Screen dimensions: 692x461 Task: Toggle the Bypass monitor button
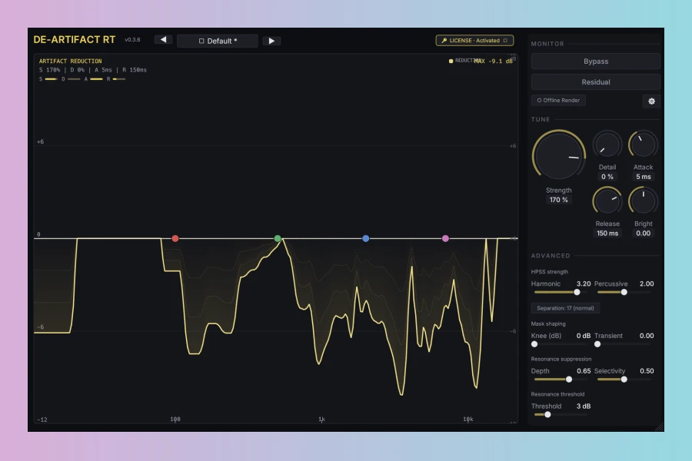pyautogui.click(x=596, y=61)
